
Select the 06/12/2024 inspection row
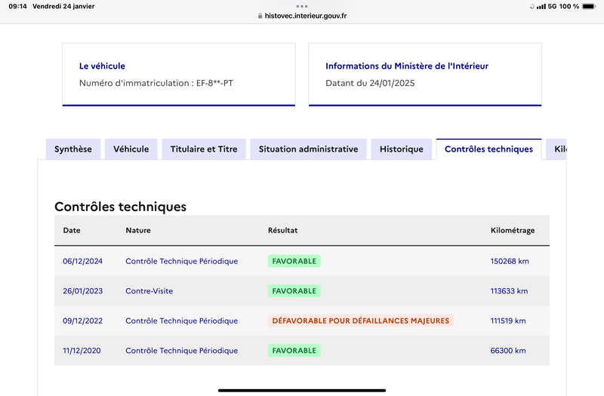(x=301, y=261)
